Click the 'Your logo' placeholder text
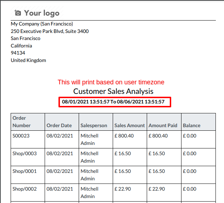 tap(41, 13)
